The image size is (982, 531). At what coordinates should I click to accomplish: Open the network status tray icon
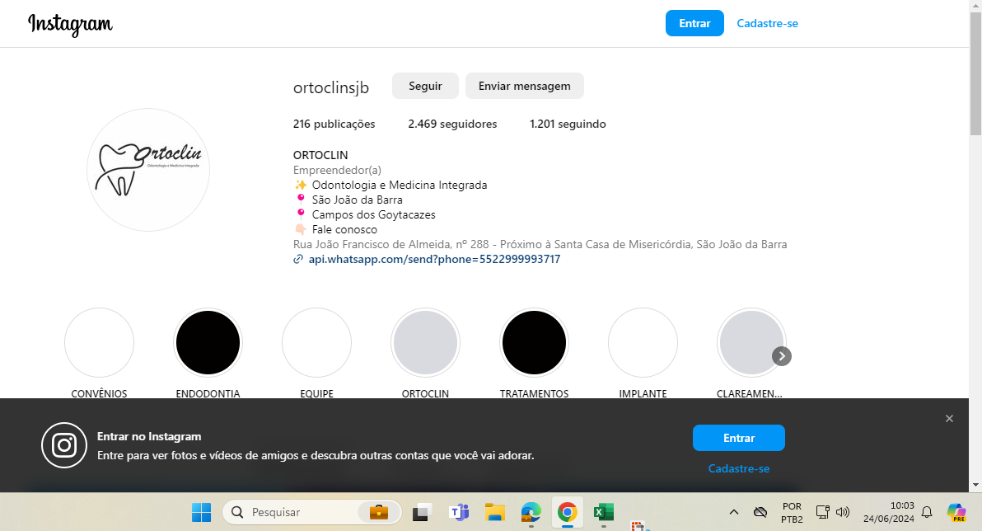click(x=822, y=512)
